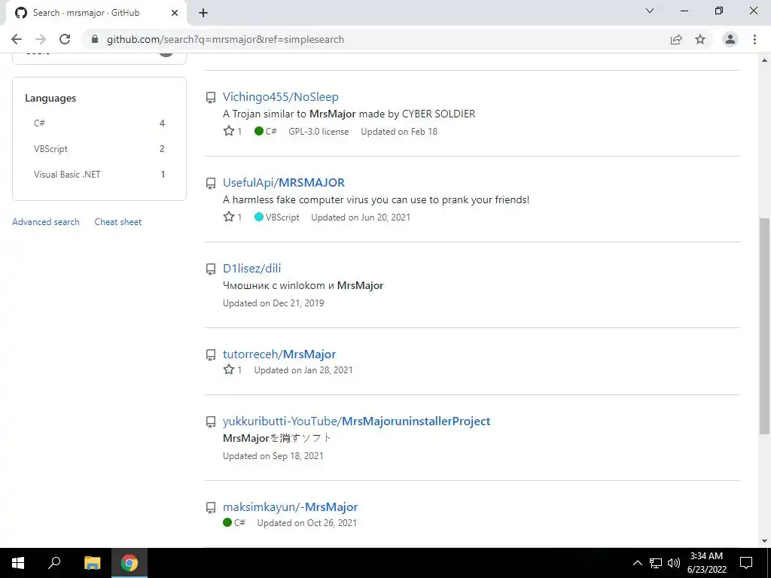Click the Chrome icon in taskbar
This screenshot has width=771, height=578.
[x=130, y=563]
